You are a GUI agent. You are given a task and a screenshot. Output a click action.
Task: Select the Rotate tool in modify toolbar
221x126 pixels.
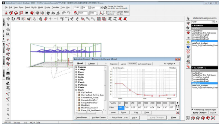(x=13, y=19)
